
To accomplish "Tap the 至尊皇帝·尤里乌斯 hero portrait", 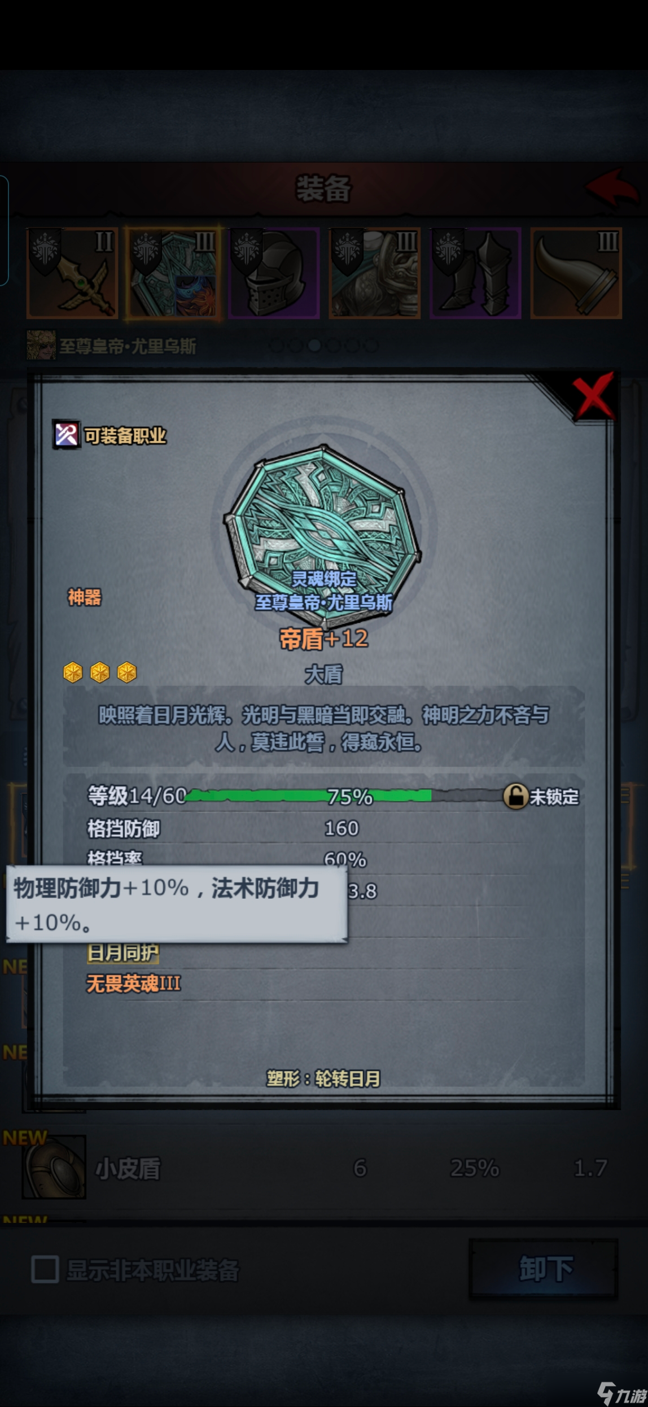I will point(41,345).
